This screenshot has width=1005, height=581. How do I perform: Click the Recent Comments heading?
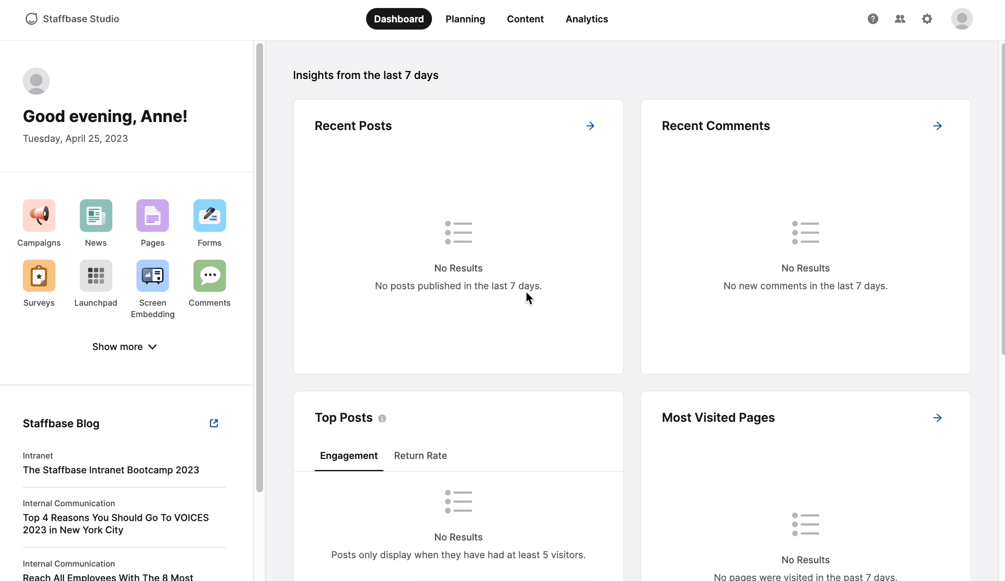coord(716,126)
